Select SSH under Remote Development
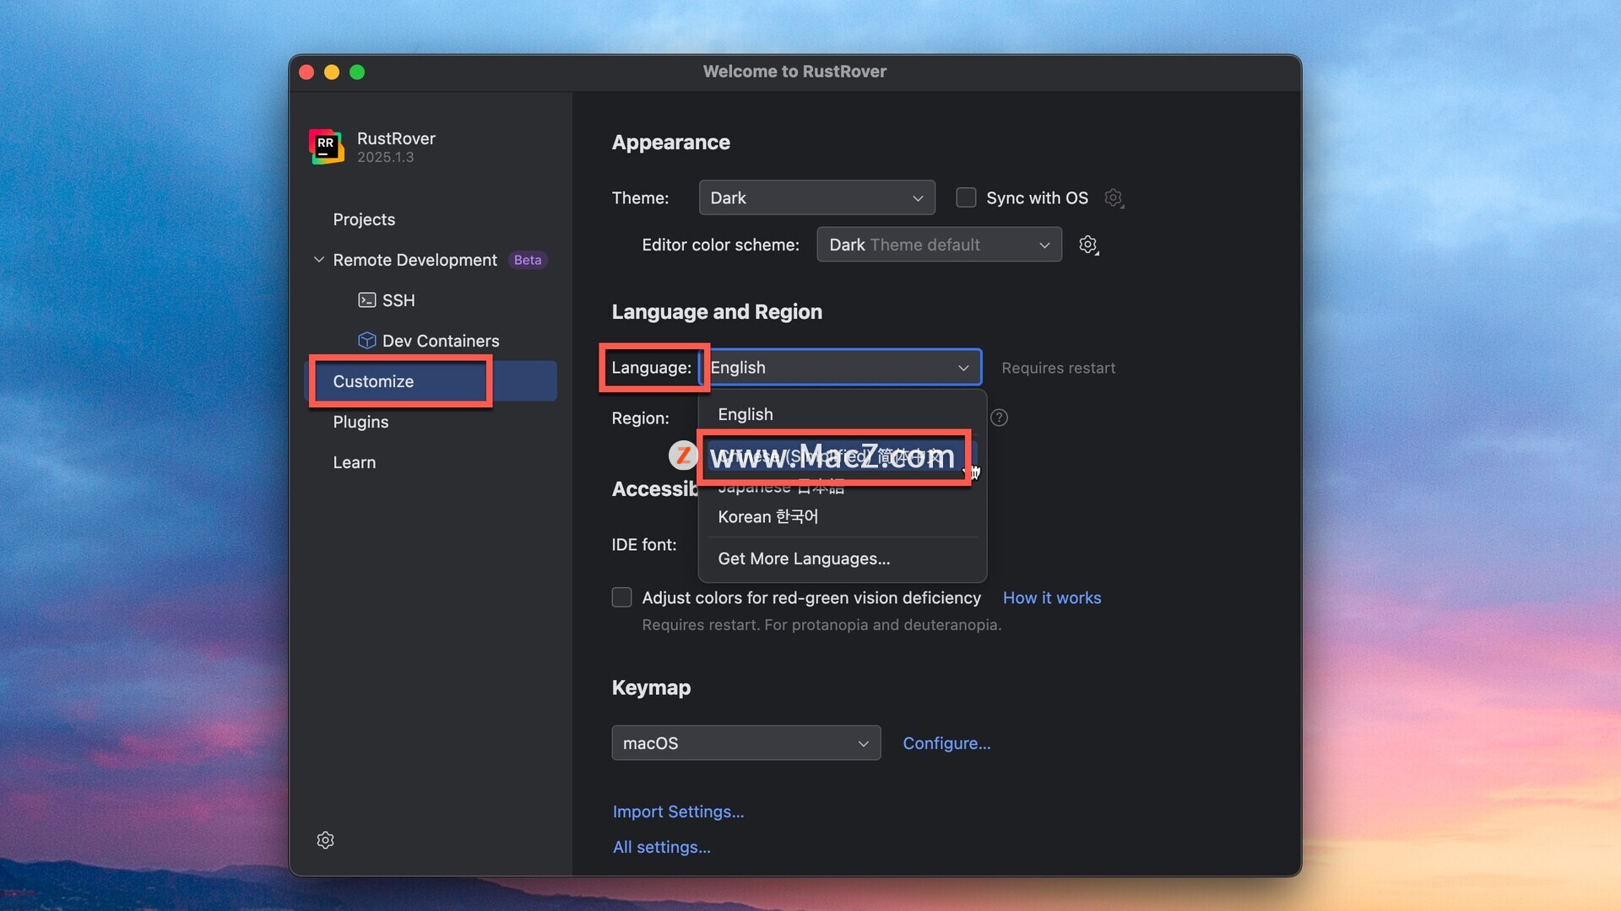Viewport: 1621px width, 911px height. click(398, 300)
